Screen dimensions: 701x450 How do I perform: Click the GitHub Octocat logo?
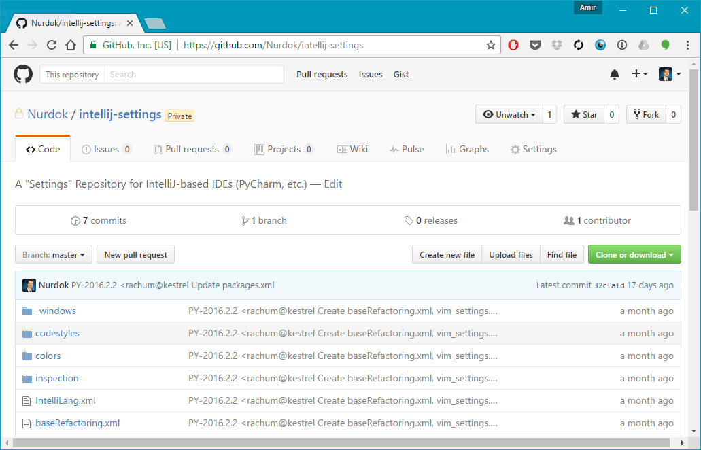pos(23,74)
